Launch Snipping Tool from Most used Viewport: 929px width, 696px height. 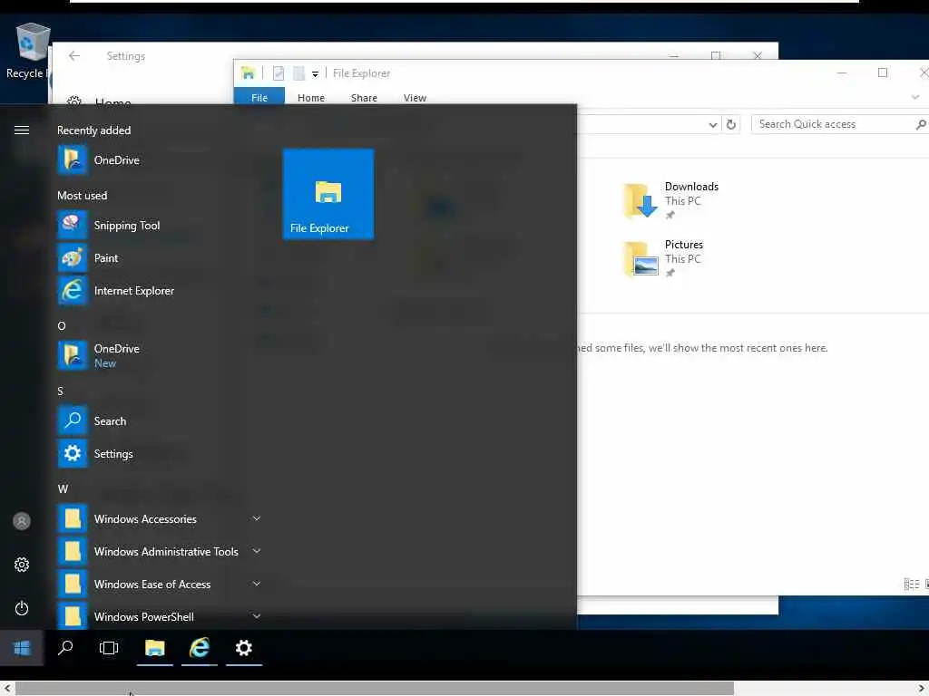point(160,225)
